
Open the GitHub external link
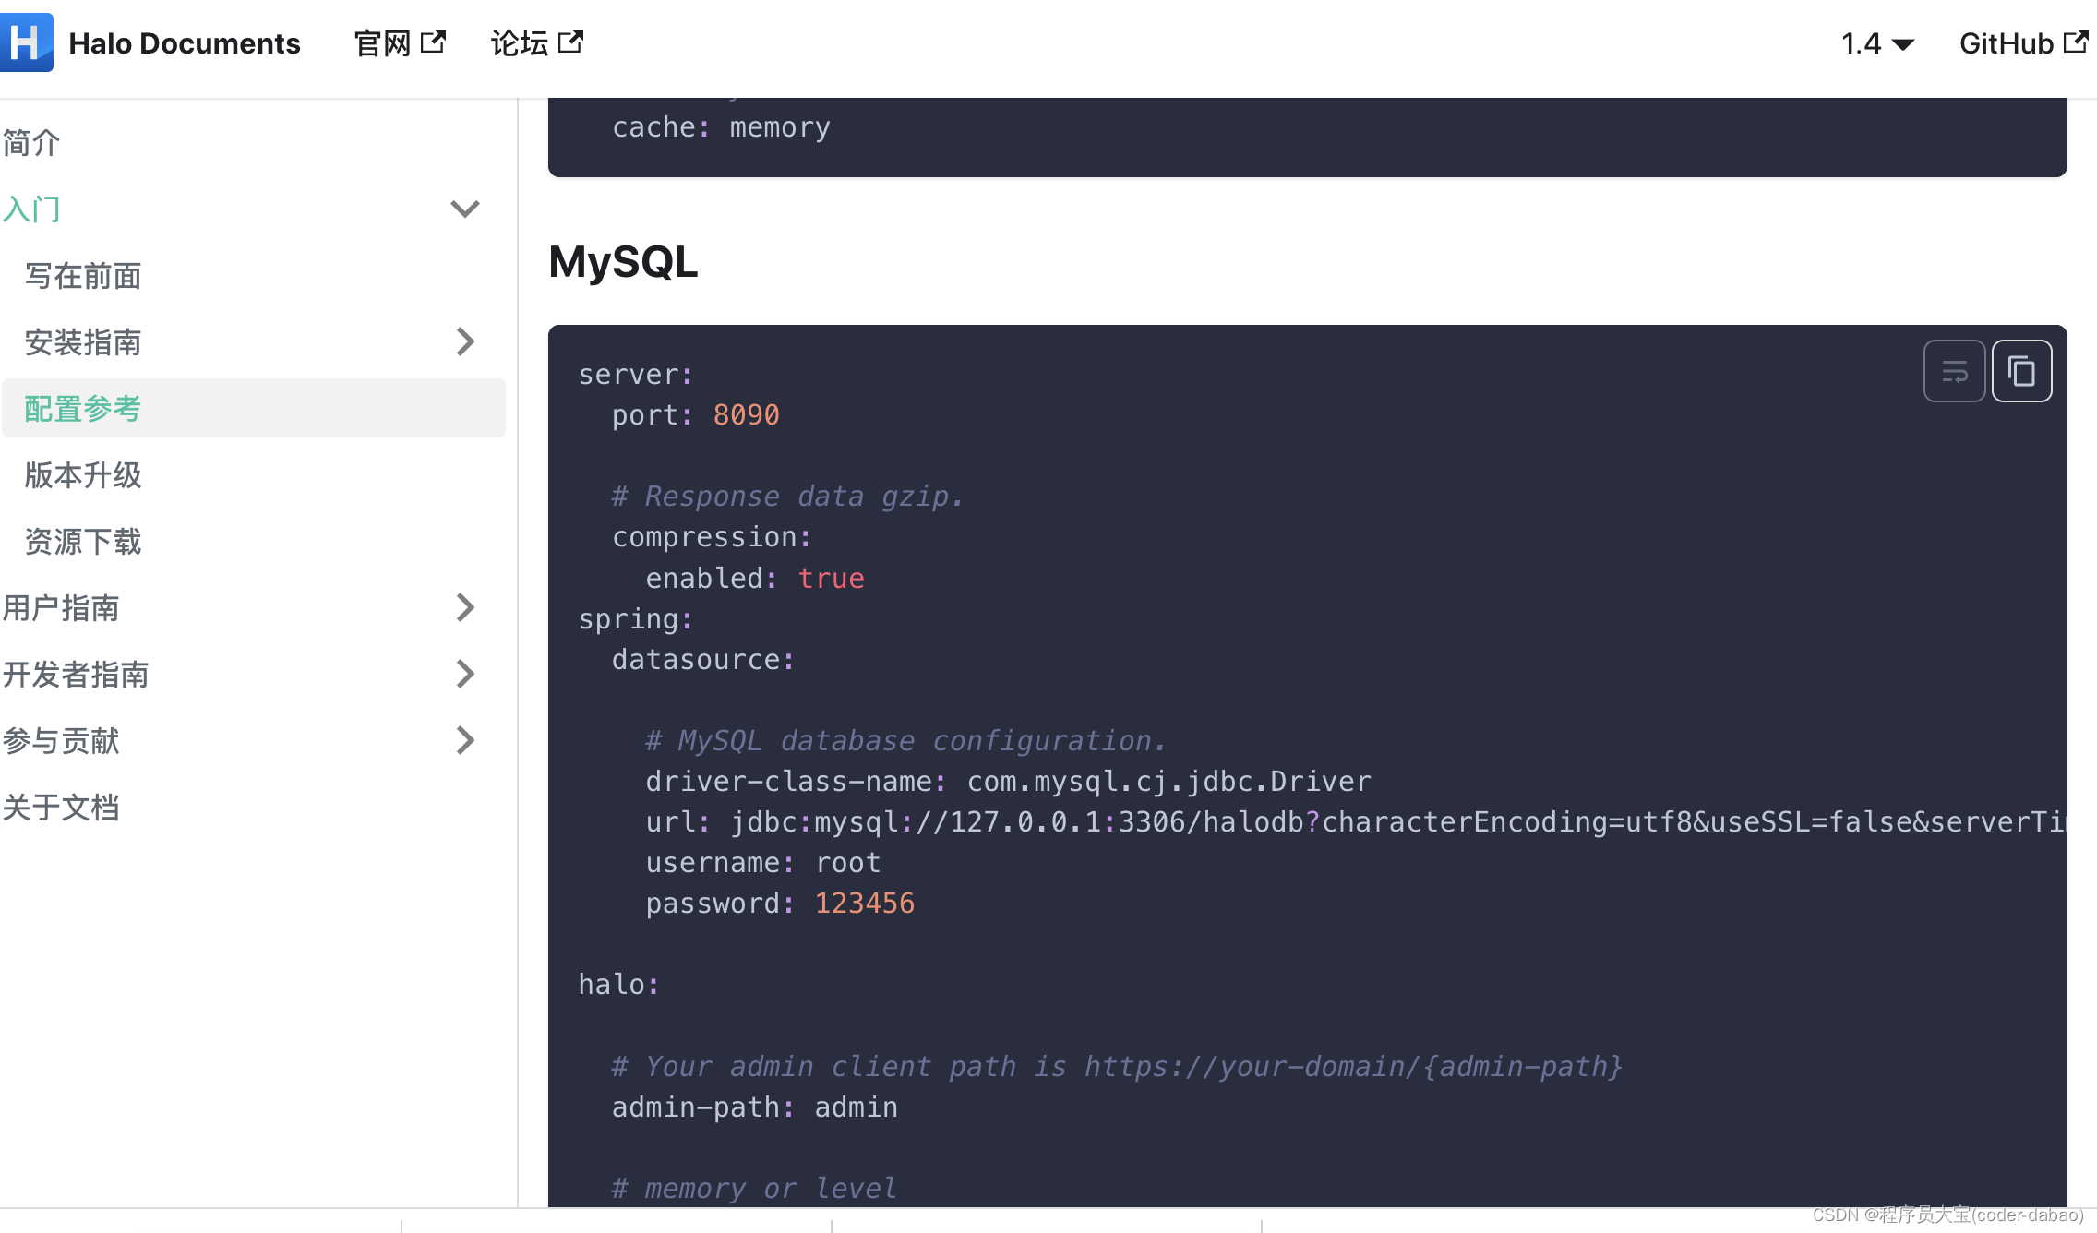pyautogui.click(x=2022, y=42)
